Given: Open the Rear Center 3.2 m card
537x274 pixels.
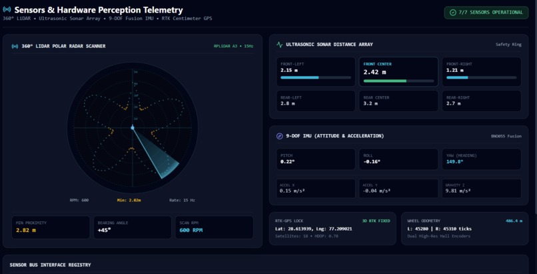Looking at the screenshot, I should [398, 101].
